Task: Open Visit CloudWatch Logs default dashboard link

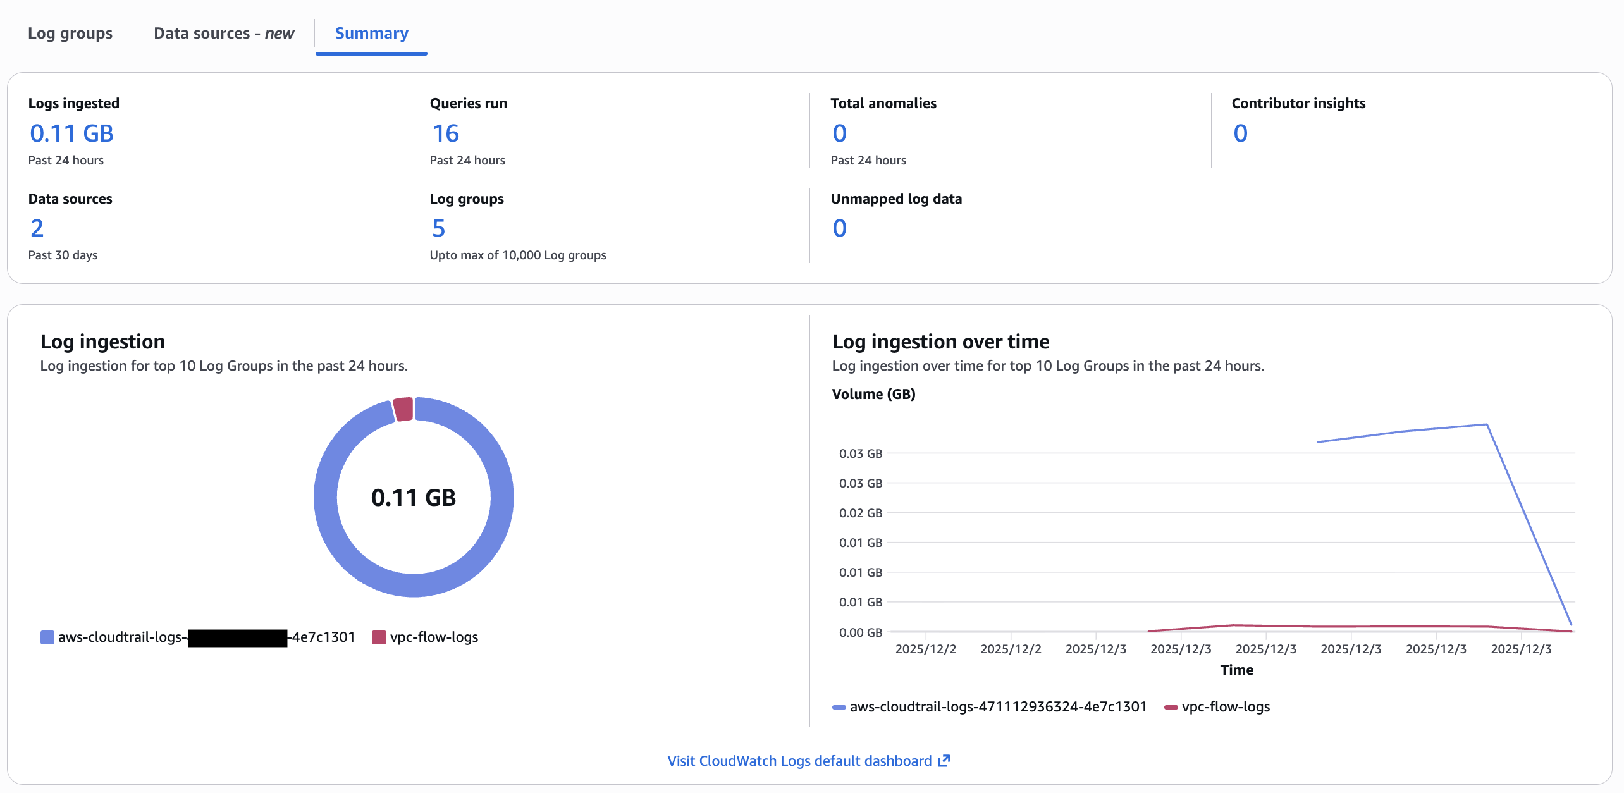Action: coord(799,761)
